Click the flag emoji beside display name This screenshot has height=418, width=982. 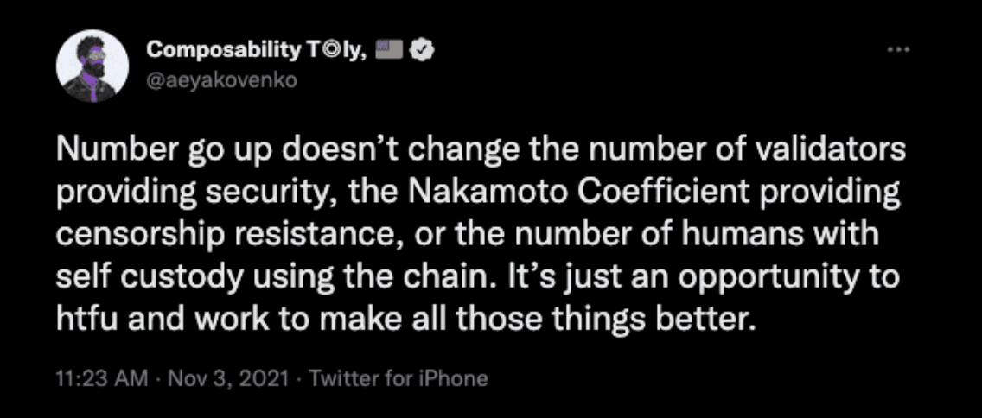coord(389,50)
